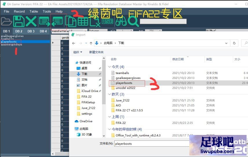The height and width of the screenshot is (157, 248).
Task: Open iCloud Drive in the navigation pane
Action: pos(90,91)
